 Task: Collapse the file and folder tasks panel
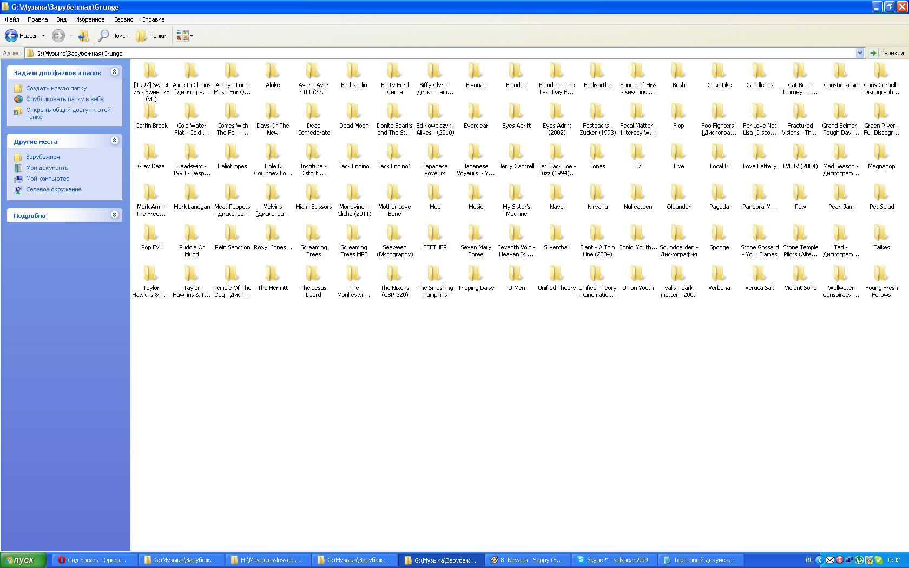click(114, 72)
